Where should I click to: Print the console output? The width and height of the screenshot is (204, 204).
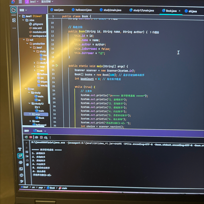pyautogui.click(x=27, y=160)
